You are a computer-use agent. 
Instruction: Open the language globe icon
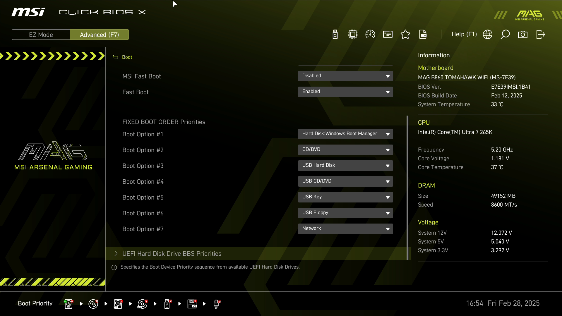[488, 35]
